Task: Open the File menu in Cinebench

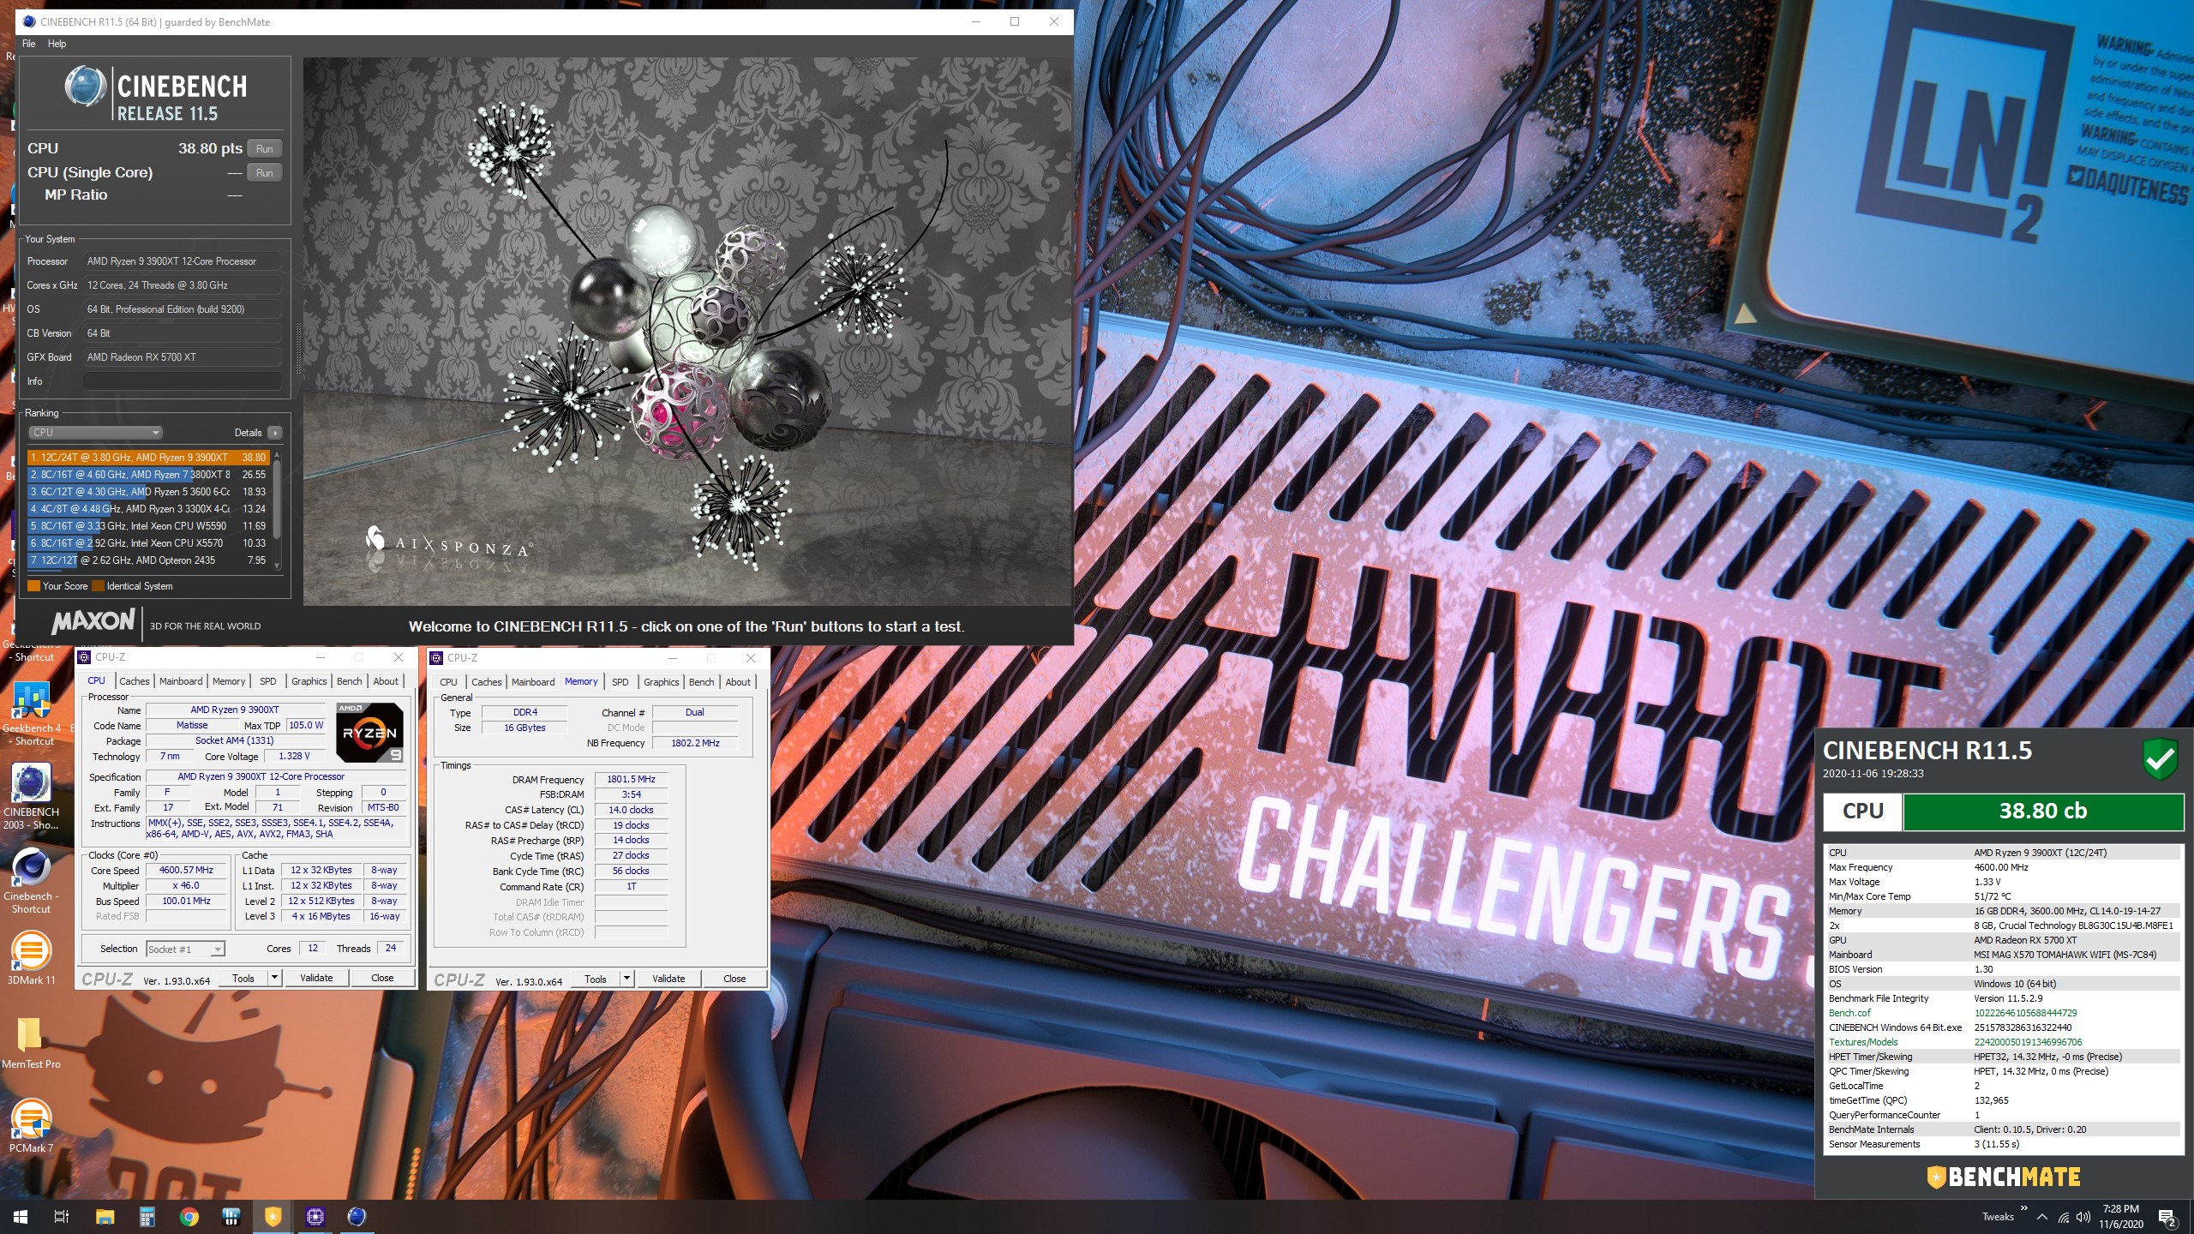Action: pyautogui.click(x=29, y=44)
